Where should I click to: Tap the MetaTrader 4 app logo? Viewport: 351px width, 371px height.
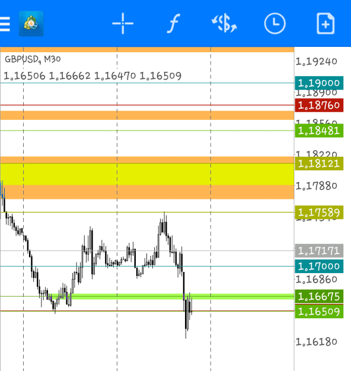tap(31, 24)
